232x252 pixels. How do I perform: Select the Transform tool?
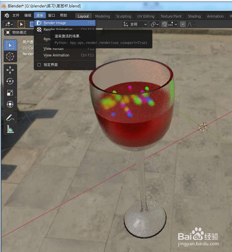click(x=10, y=104)
